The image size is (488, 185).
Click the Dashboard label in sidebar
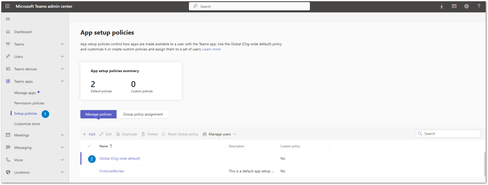tap(23, 32)
